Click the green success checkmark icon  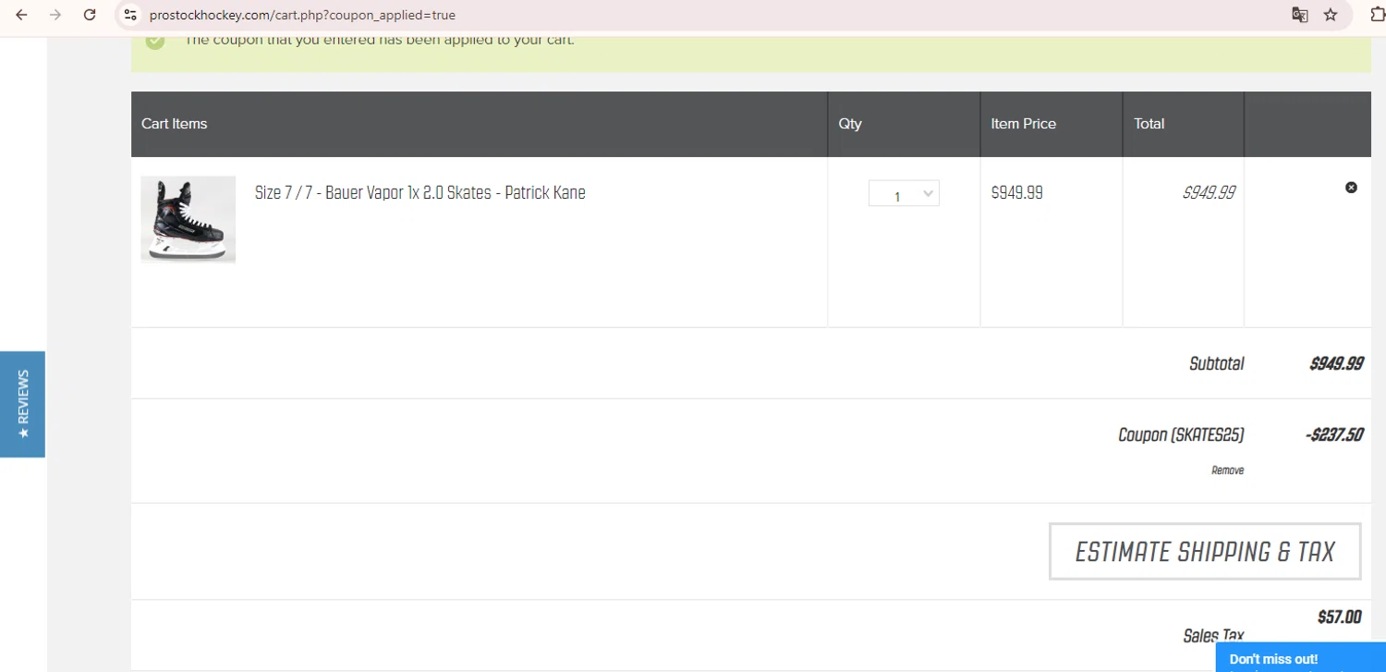tap(155, 41)
